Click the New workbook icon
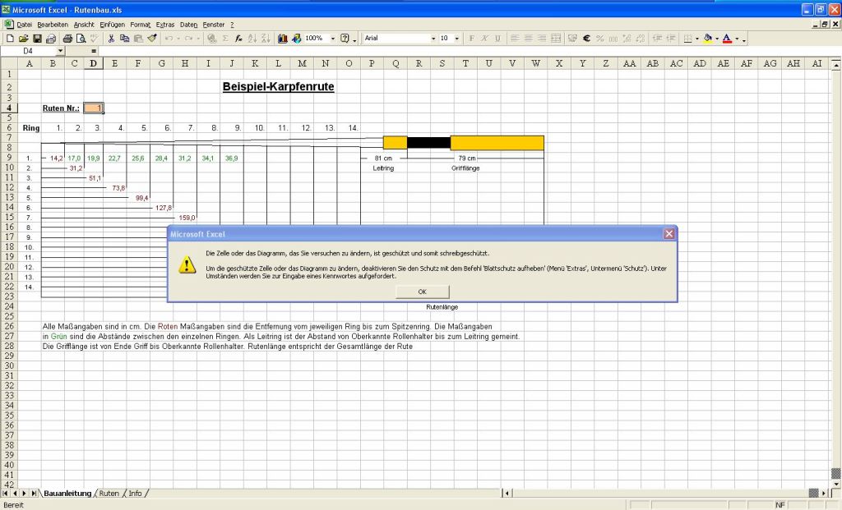The height and width of the screenshot is (510, 842). tap(10, 39)
